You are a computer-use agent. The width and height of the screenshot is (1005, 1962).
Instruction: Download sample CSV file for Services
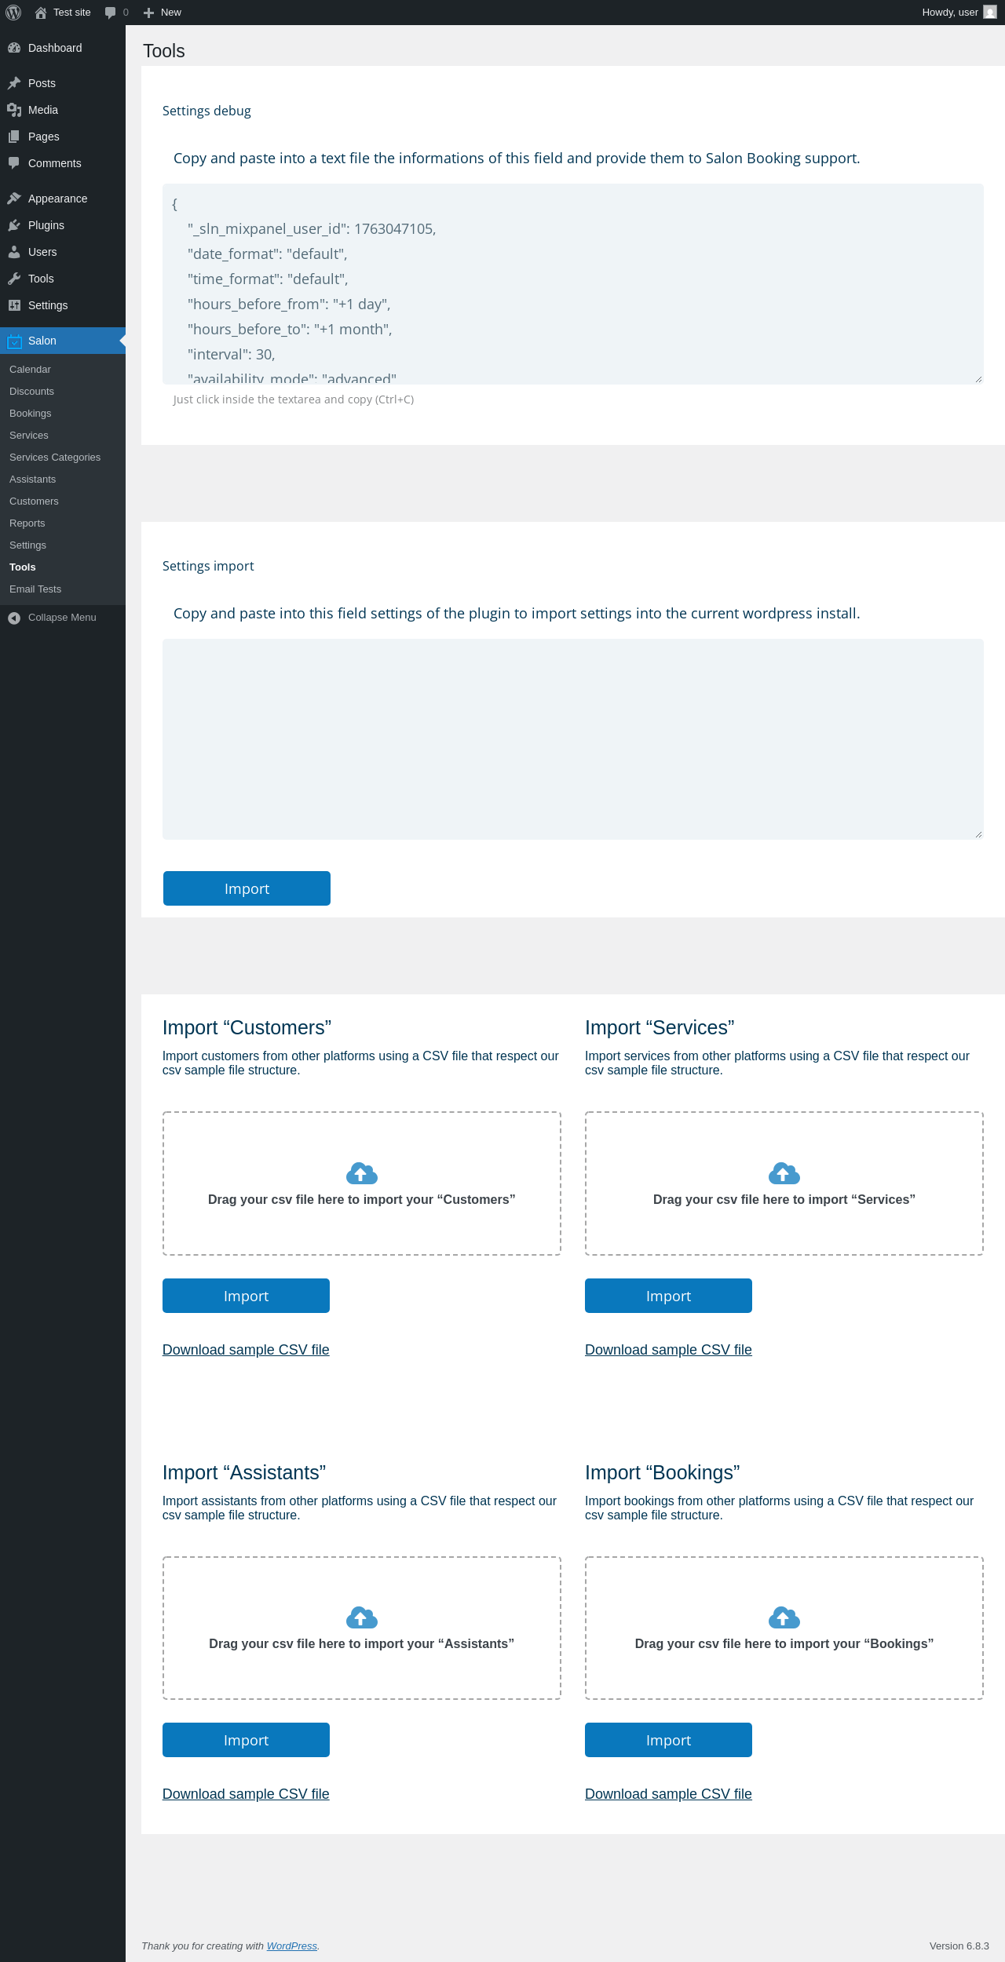tap(668, 1350)
